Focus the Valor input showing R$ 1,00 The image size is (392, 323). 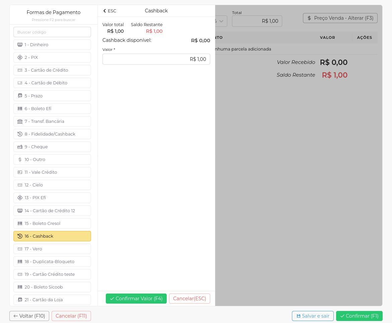156,59
